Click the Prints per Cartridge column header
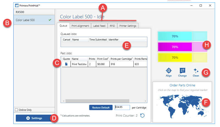220x127 pixels. pyautogui.click(x=122, y=59)
